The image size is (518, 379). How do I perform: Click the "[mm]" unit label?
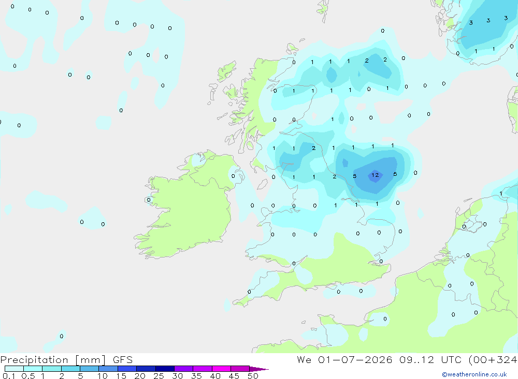(90, 360)
